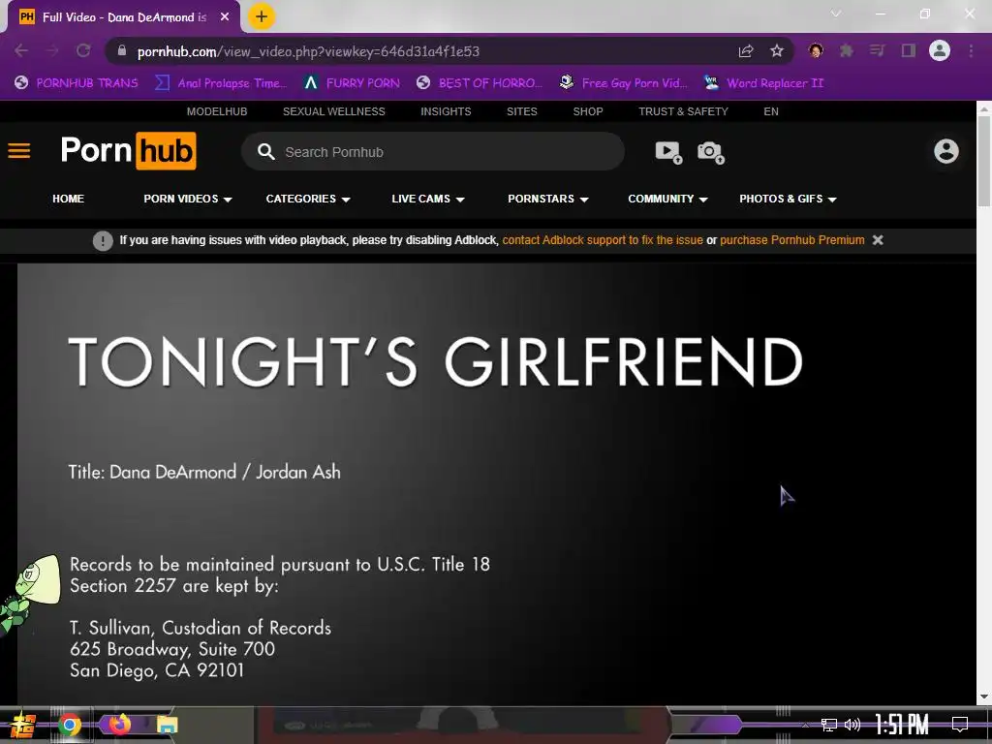Image resolution: width=992 pixels, height=744 pixels.
Task: Click the scrollbar down arrow
Action: coord(984,697)
